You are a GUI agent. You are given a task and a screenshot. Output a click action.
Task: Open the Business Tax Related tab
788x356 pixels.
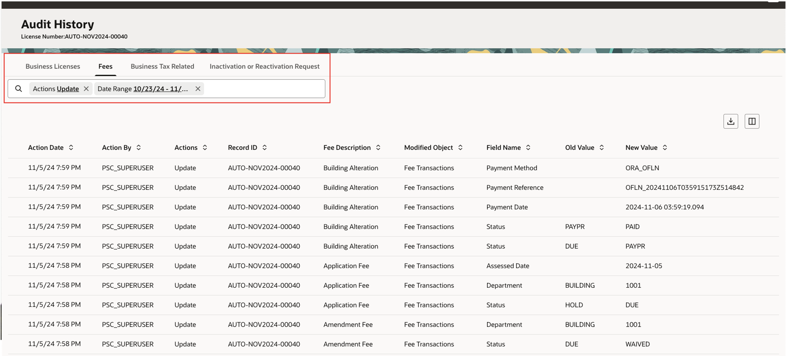(162, 66)
